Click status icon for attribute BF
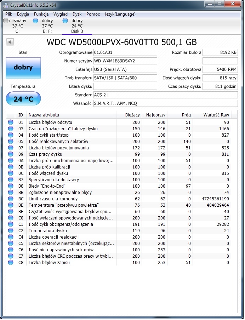The width and height of the screenshot is (245, 320). click(10, 211)
